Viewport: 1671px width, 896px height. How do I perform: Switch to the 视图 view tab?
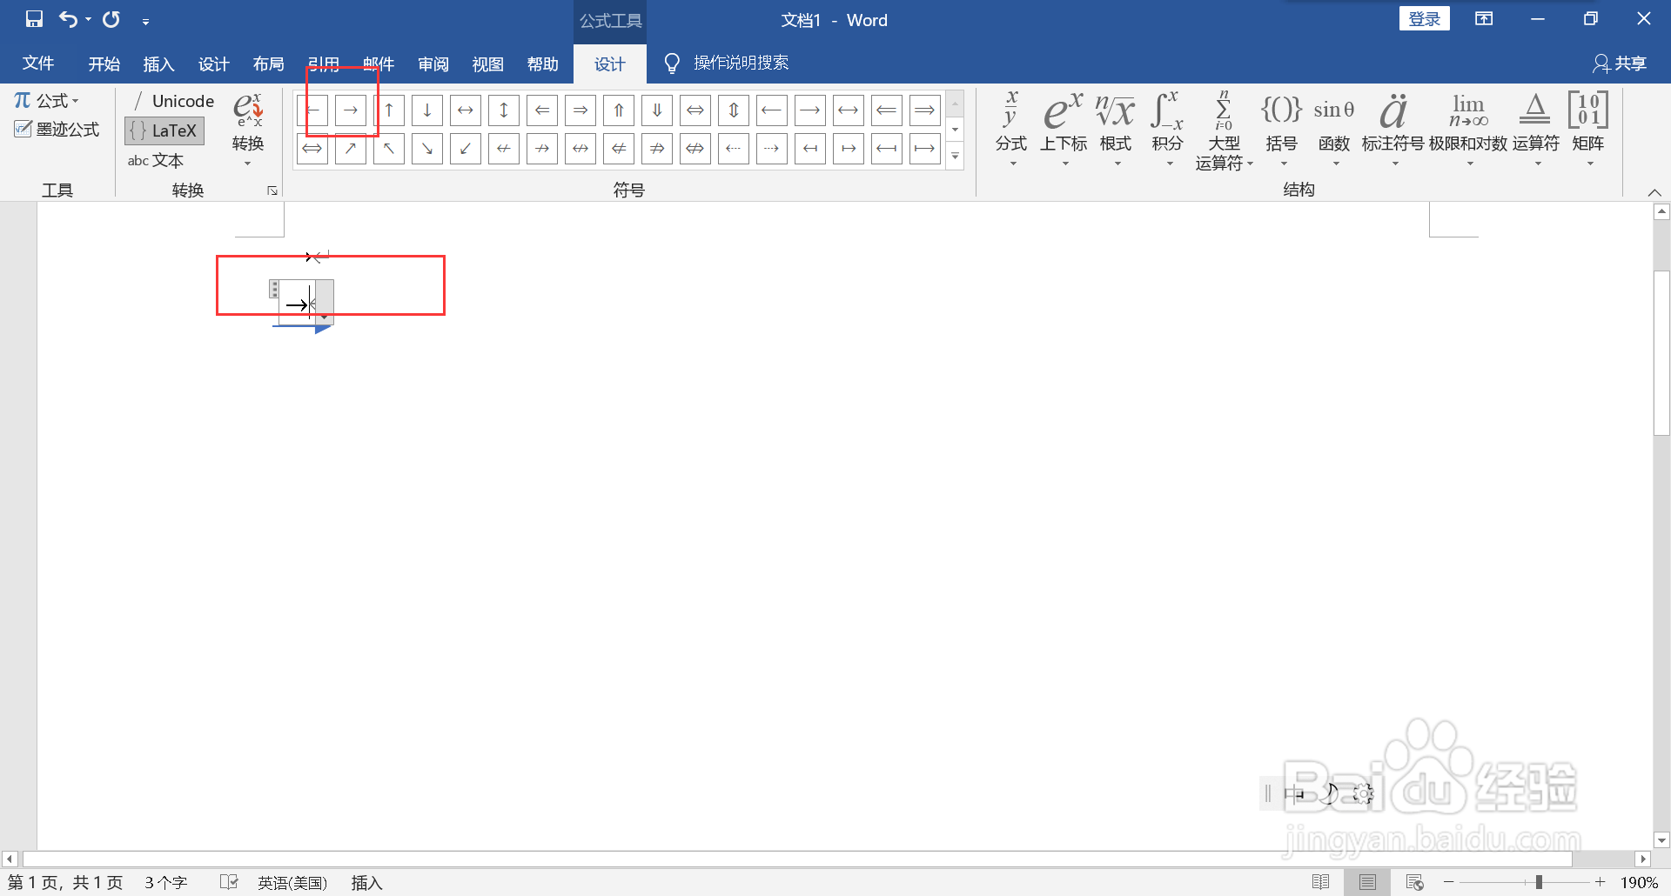point(487,64)
